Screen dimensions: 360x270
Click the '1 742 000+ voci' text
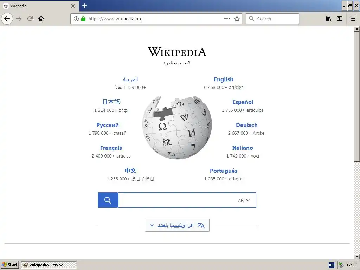[243, 156]
